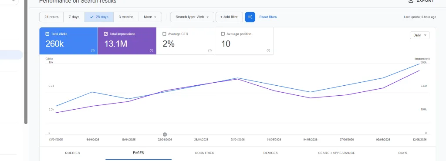
Task: Click the Last update: 6 hour ago text
Action: click(420, 17)
